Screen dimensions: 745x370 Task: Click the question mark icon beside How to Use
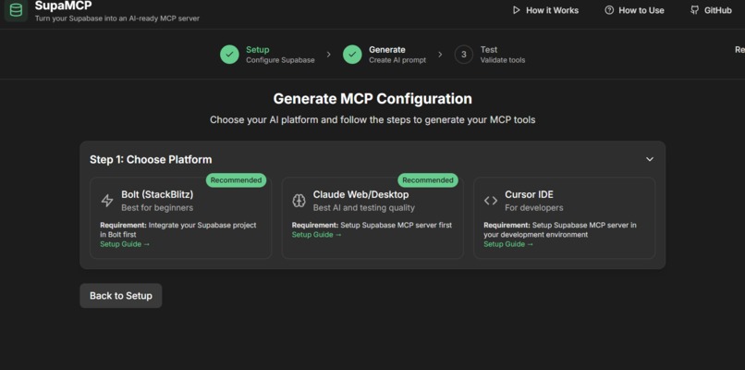(x=609, y=10)
